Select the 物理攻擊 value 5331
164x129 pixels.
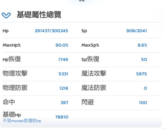point(63,74)
